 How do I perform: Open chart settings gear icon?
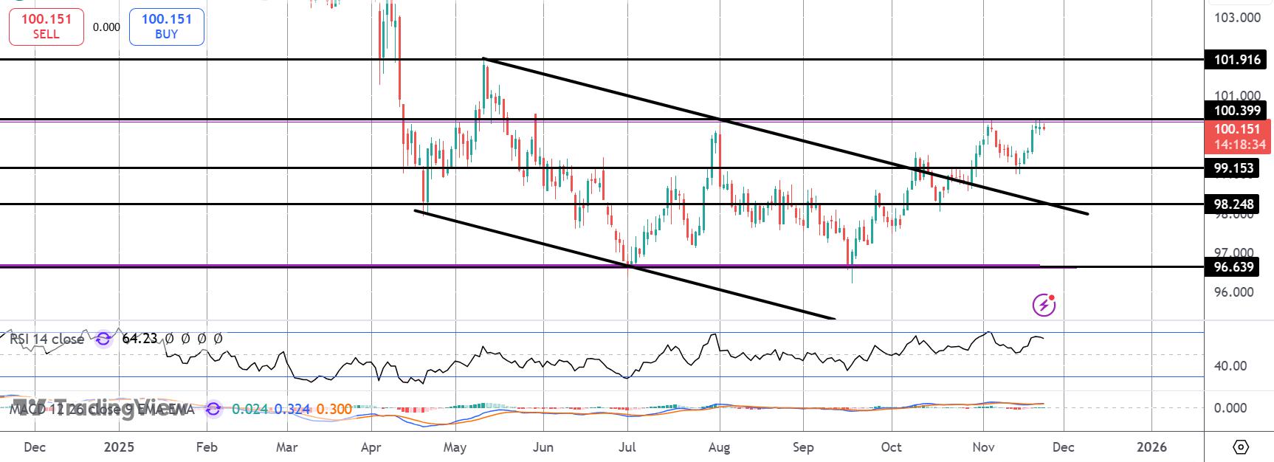click(x=1241, y=447)
